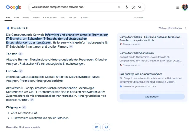
Task: Open options menu for 'News und Analysen' source
Action: tap(183, 44)
